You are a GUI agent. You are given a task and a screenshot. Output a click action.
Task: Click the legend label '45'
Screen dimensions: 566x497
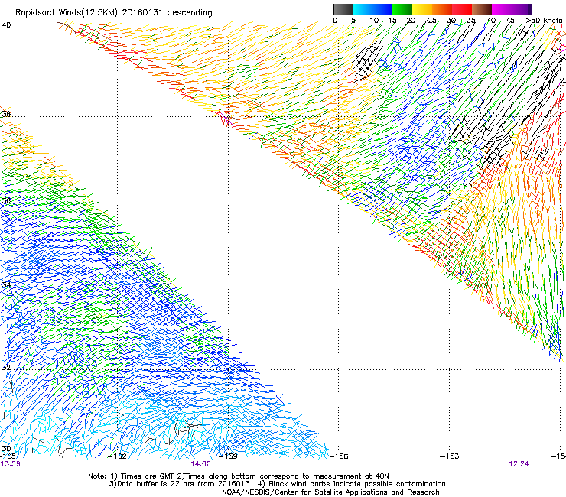pos(510,20)
